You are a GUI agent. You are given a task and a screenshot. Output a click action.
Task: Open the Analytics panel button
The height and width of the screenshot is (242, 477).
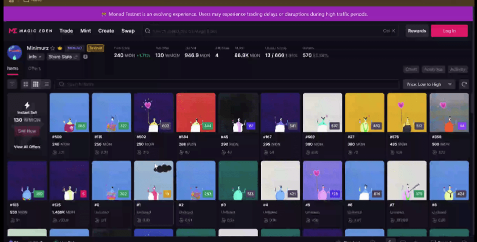(x=433, y=69)
